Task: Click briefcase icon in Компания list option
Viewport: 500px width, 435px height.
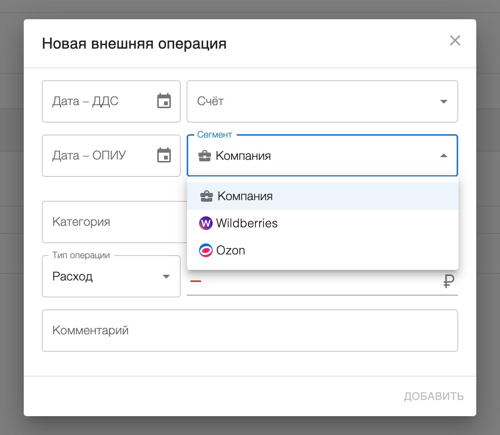Action: (x=206, y=196)
